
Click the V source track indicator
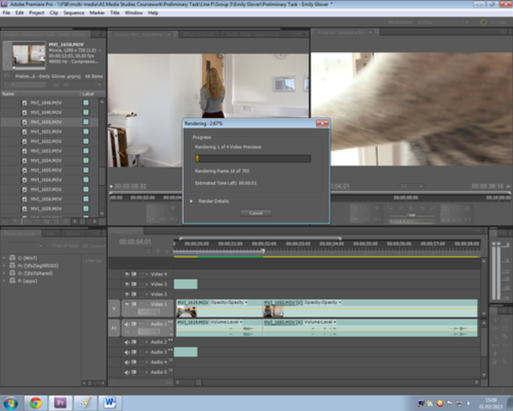(114, 308)
